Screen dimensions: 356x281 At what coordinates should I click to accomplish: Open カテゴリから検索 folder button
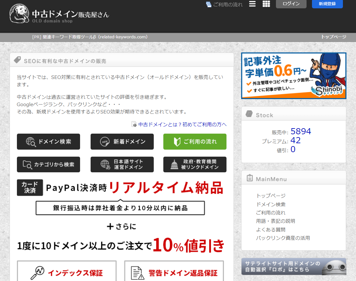48,165
